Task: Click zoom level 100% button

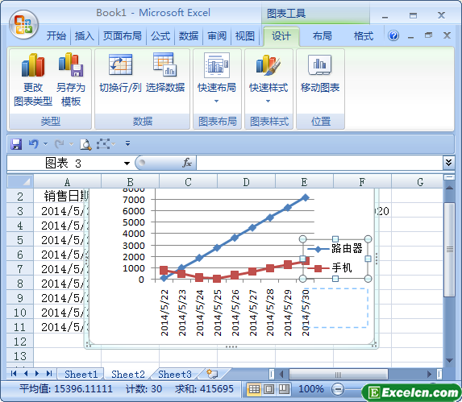Action: click(311, 389)
